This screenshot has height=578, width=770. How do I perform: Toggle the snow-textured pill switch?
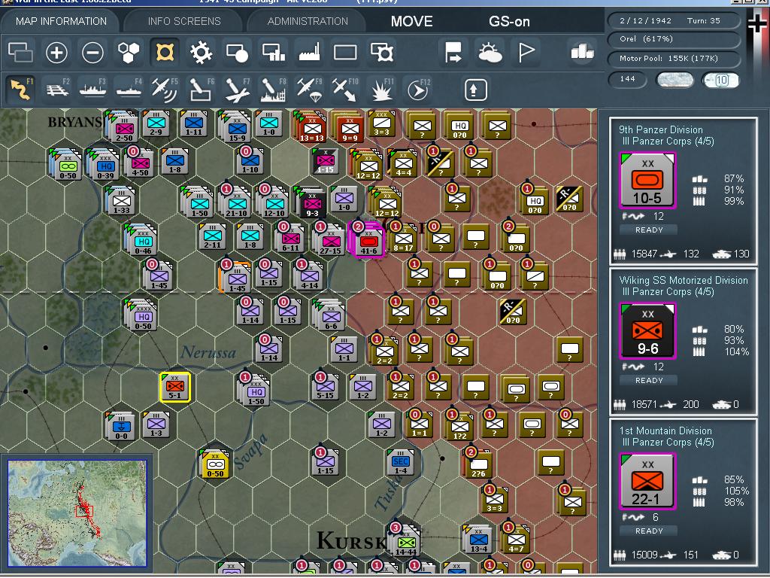point(675,80)
